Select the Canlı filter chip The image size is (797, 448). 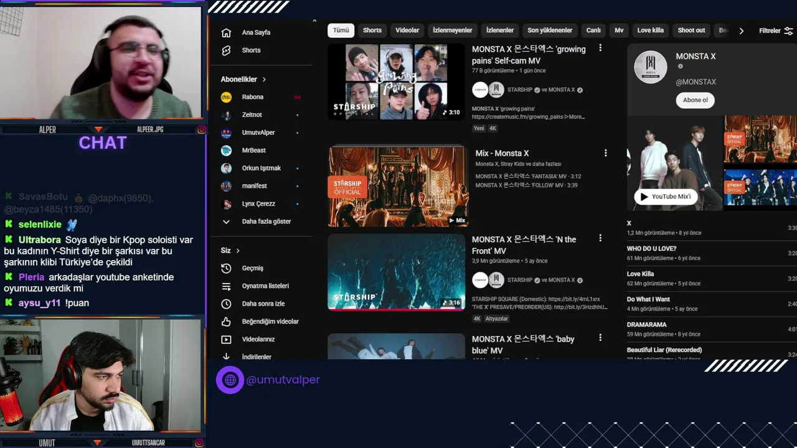[x=593, y=30]
